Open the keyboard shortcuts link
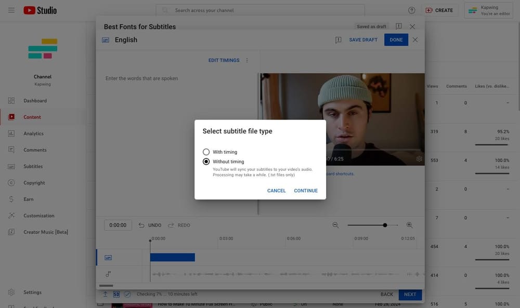This screenshot has height=308, width=520. tap(341, 174)
